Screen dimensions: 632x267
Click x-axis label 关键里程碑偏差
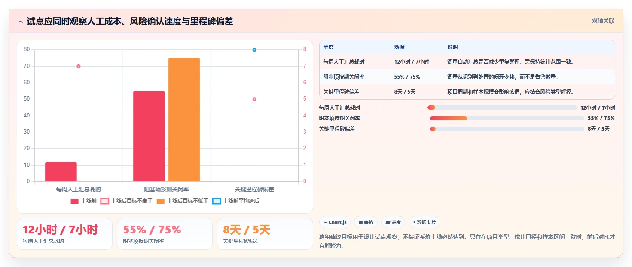tap(254, 189)
